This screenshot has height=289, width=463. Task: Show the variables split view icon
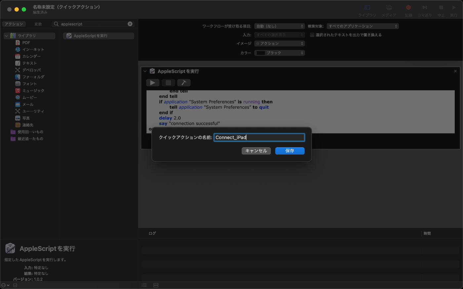coord(156,285)
